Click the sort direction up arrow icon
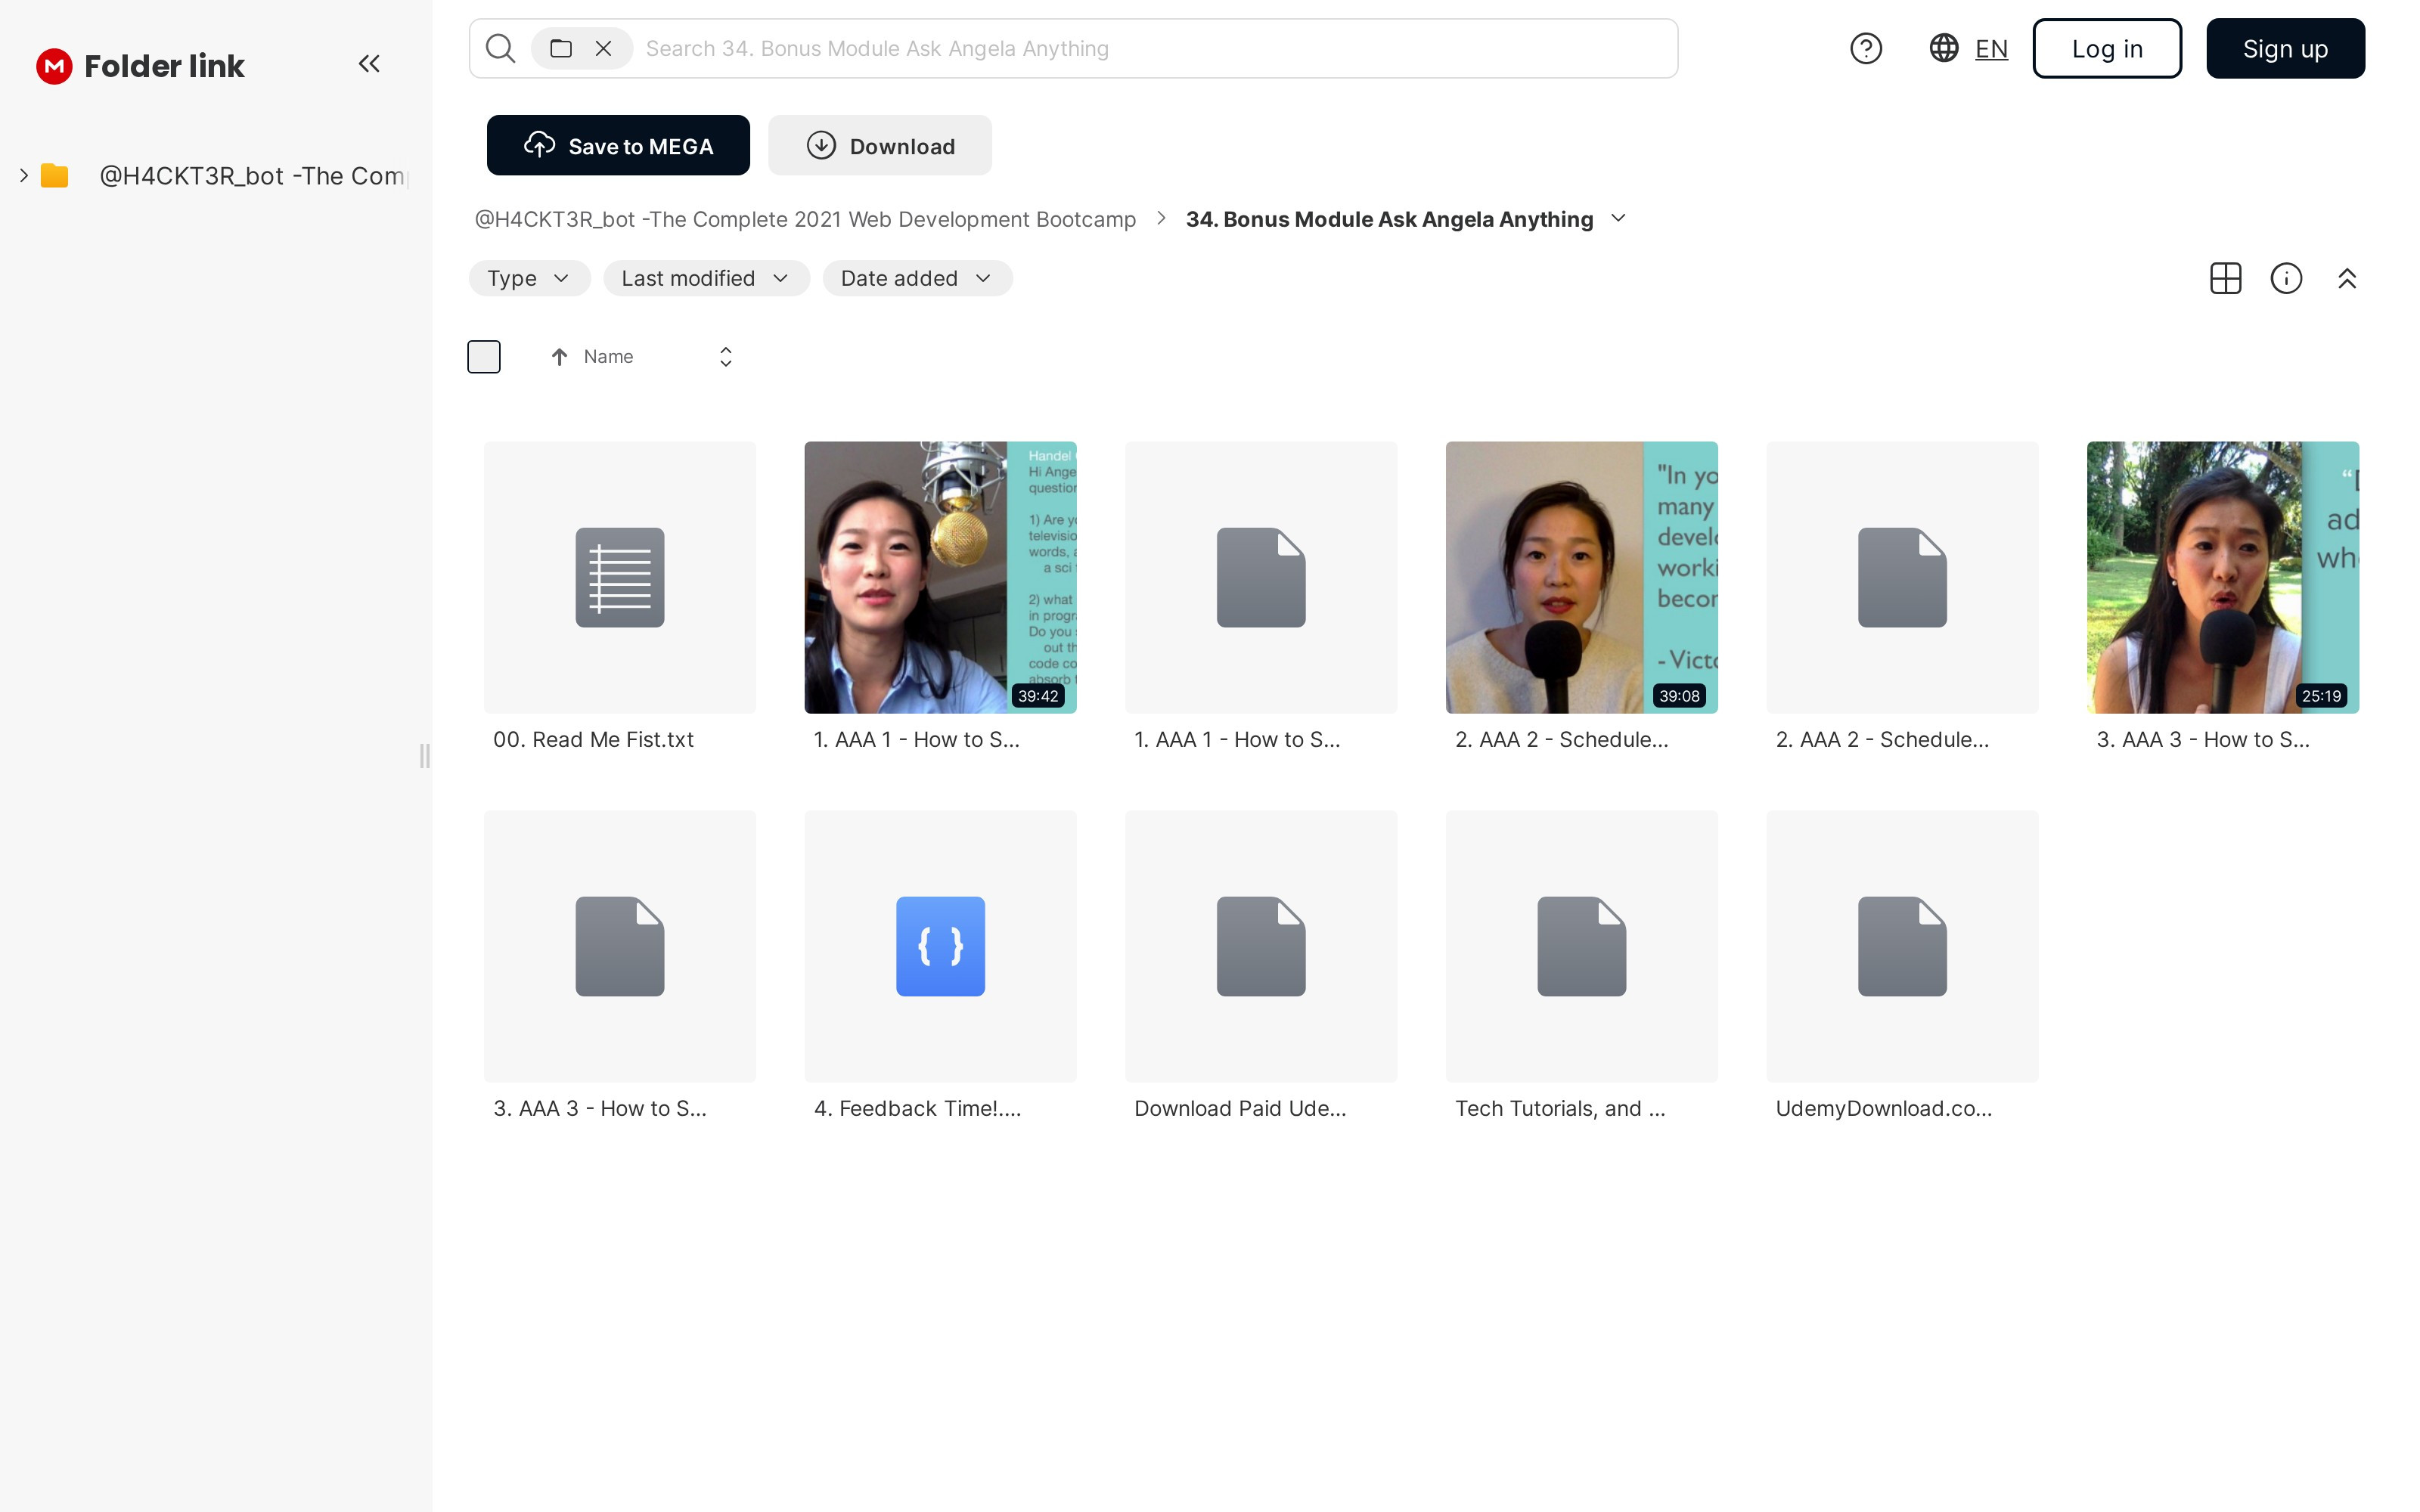The image size is (2420, 1512). (x=559, y=357)
